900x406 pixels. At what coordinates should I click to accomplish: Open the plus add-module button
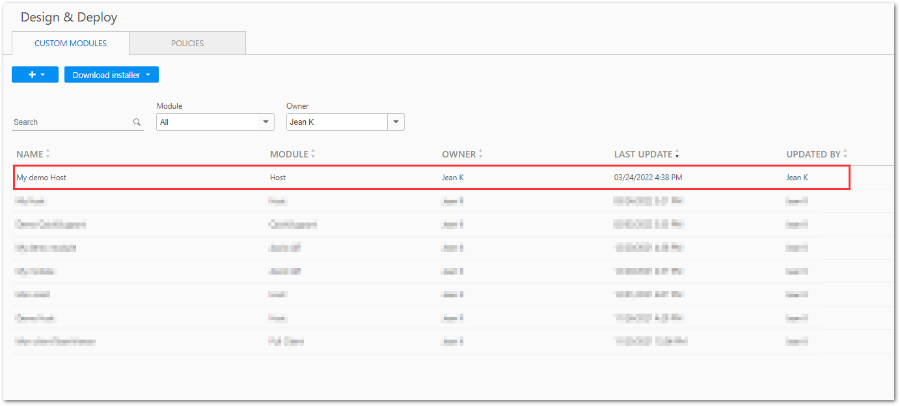[x=35, y=75]
